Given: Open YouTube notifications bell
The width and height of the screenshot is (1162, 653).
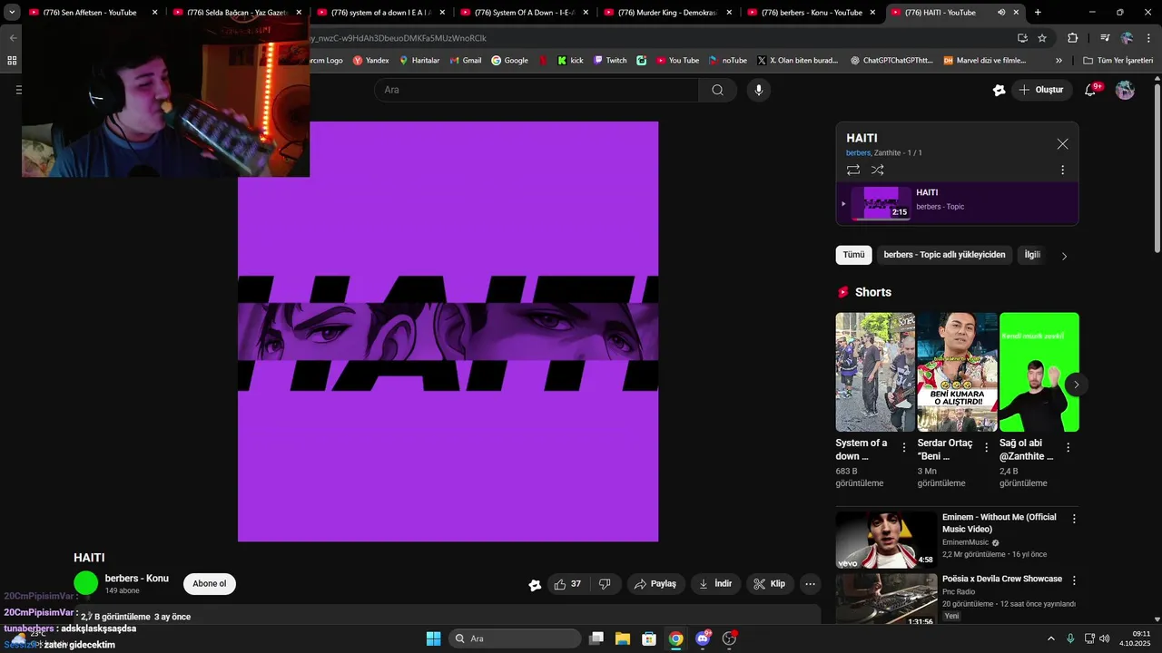Looking at the screenshot, I should click(1091, 90).
